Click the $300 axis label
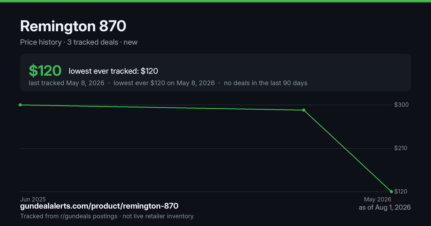Viewport: 431px width, 226px height. [x=401, y=105]
